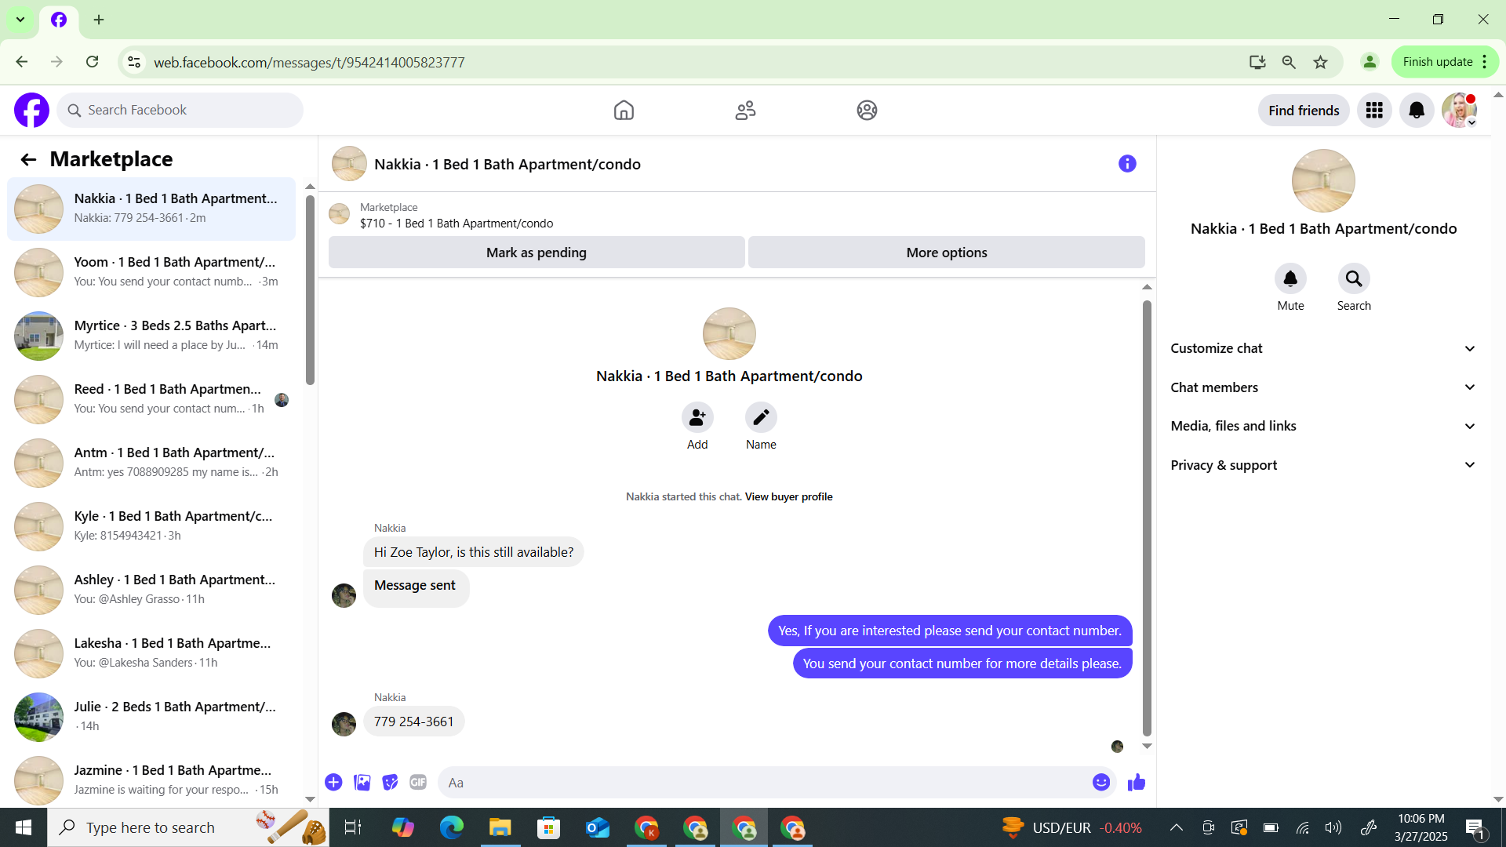
Task: Select the Jazmine conversation
Action: [151, 780]
